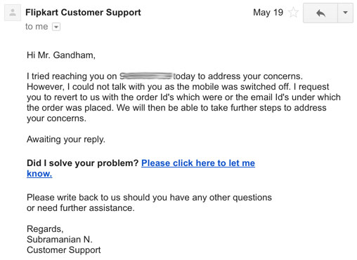The width and height of the screenshot is (357, 260).
Task: Click the "Subramanian N." signature name
Action: (x=60, y=240)
